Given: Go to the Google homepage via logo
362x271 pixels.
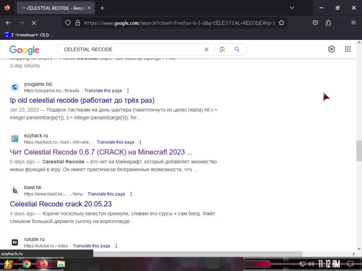Looking at the screenshot, I should [24, 50].
